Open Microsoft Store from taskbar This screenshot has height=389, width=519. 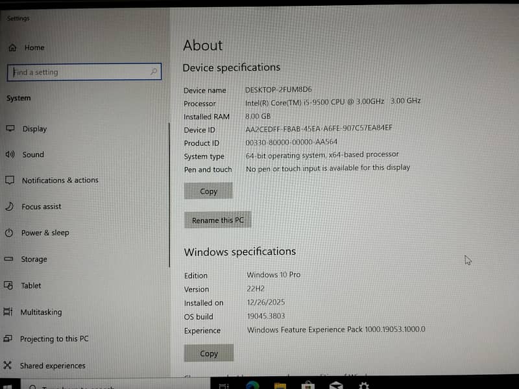pos(308,385)
